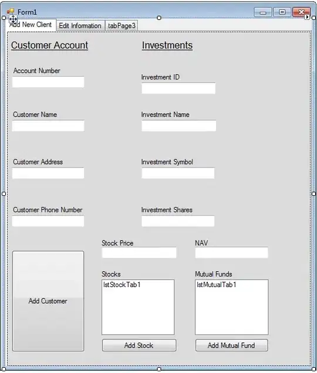The width and height of the screenshot is (317, 373).
Task: Focus the Customer Name text box
Action: pyautogui.click(x=48, y=126)
